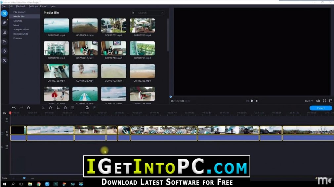Image resolution: width=334 pixels, height=187 pixels.
Task: Open the Settings menu
Action: point(33,6)
